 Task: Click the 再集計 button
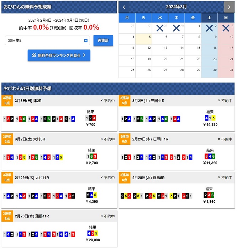click(103, 41)
